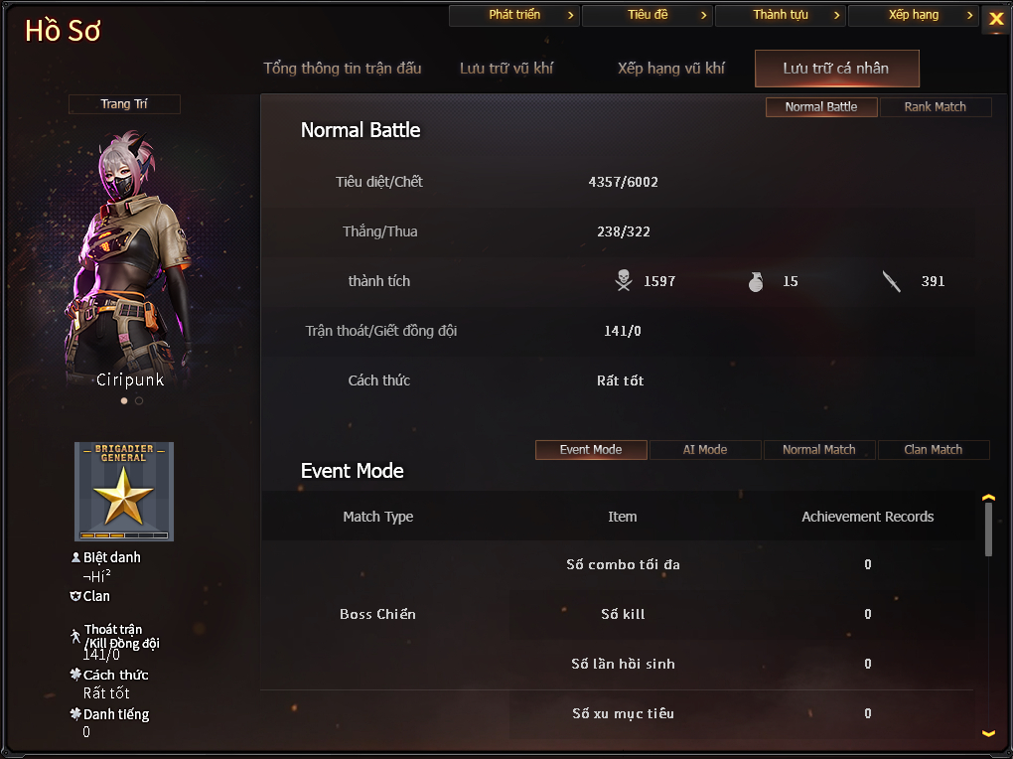Click the Danh tiếng badge icon
Viewport: 1013px width, 759px height.
coord(74,713)
